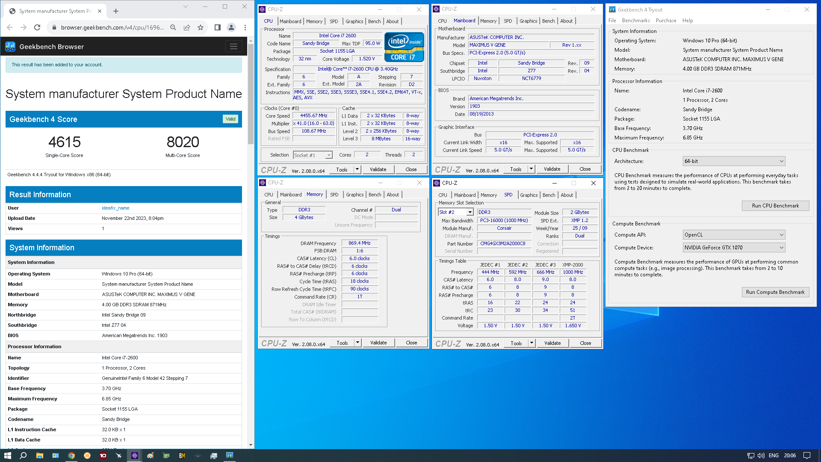Image resolution: width=821 pixels, height=462 pixels.
Task: Open the red 10 app on the taskbar
Action: pyautogui.click(x=103, y=456)
